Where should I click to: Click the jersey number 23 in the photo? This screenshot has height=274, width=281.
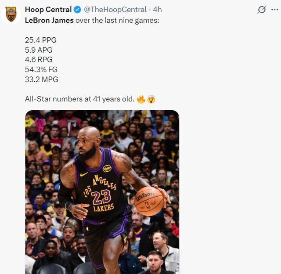click(101, 196)
